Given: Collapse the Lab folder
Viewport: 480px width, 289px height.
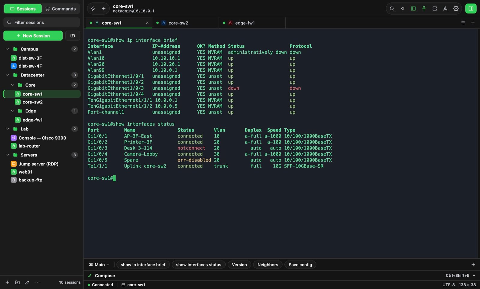Looking at the screenshot, I should (8, 129).
